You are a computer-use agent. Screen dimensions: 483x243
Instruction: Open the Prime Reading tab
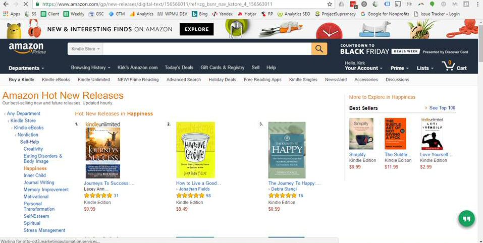138,80
